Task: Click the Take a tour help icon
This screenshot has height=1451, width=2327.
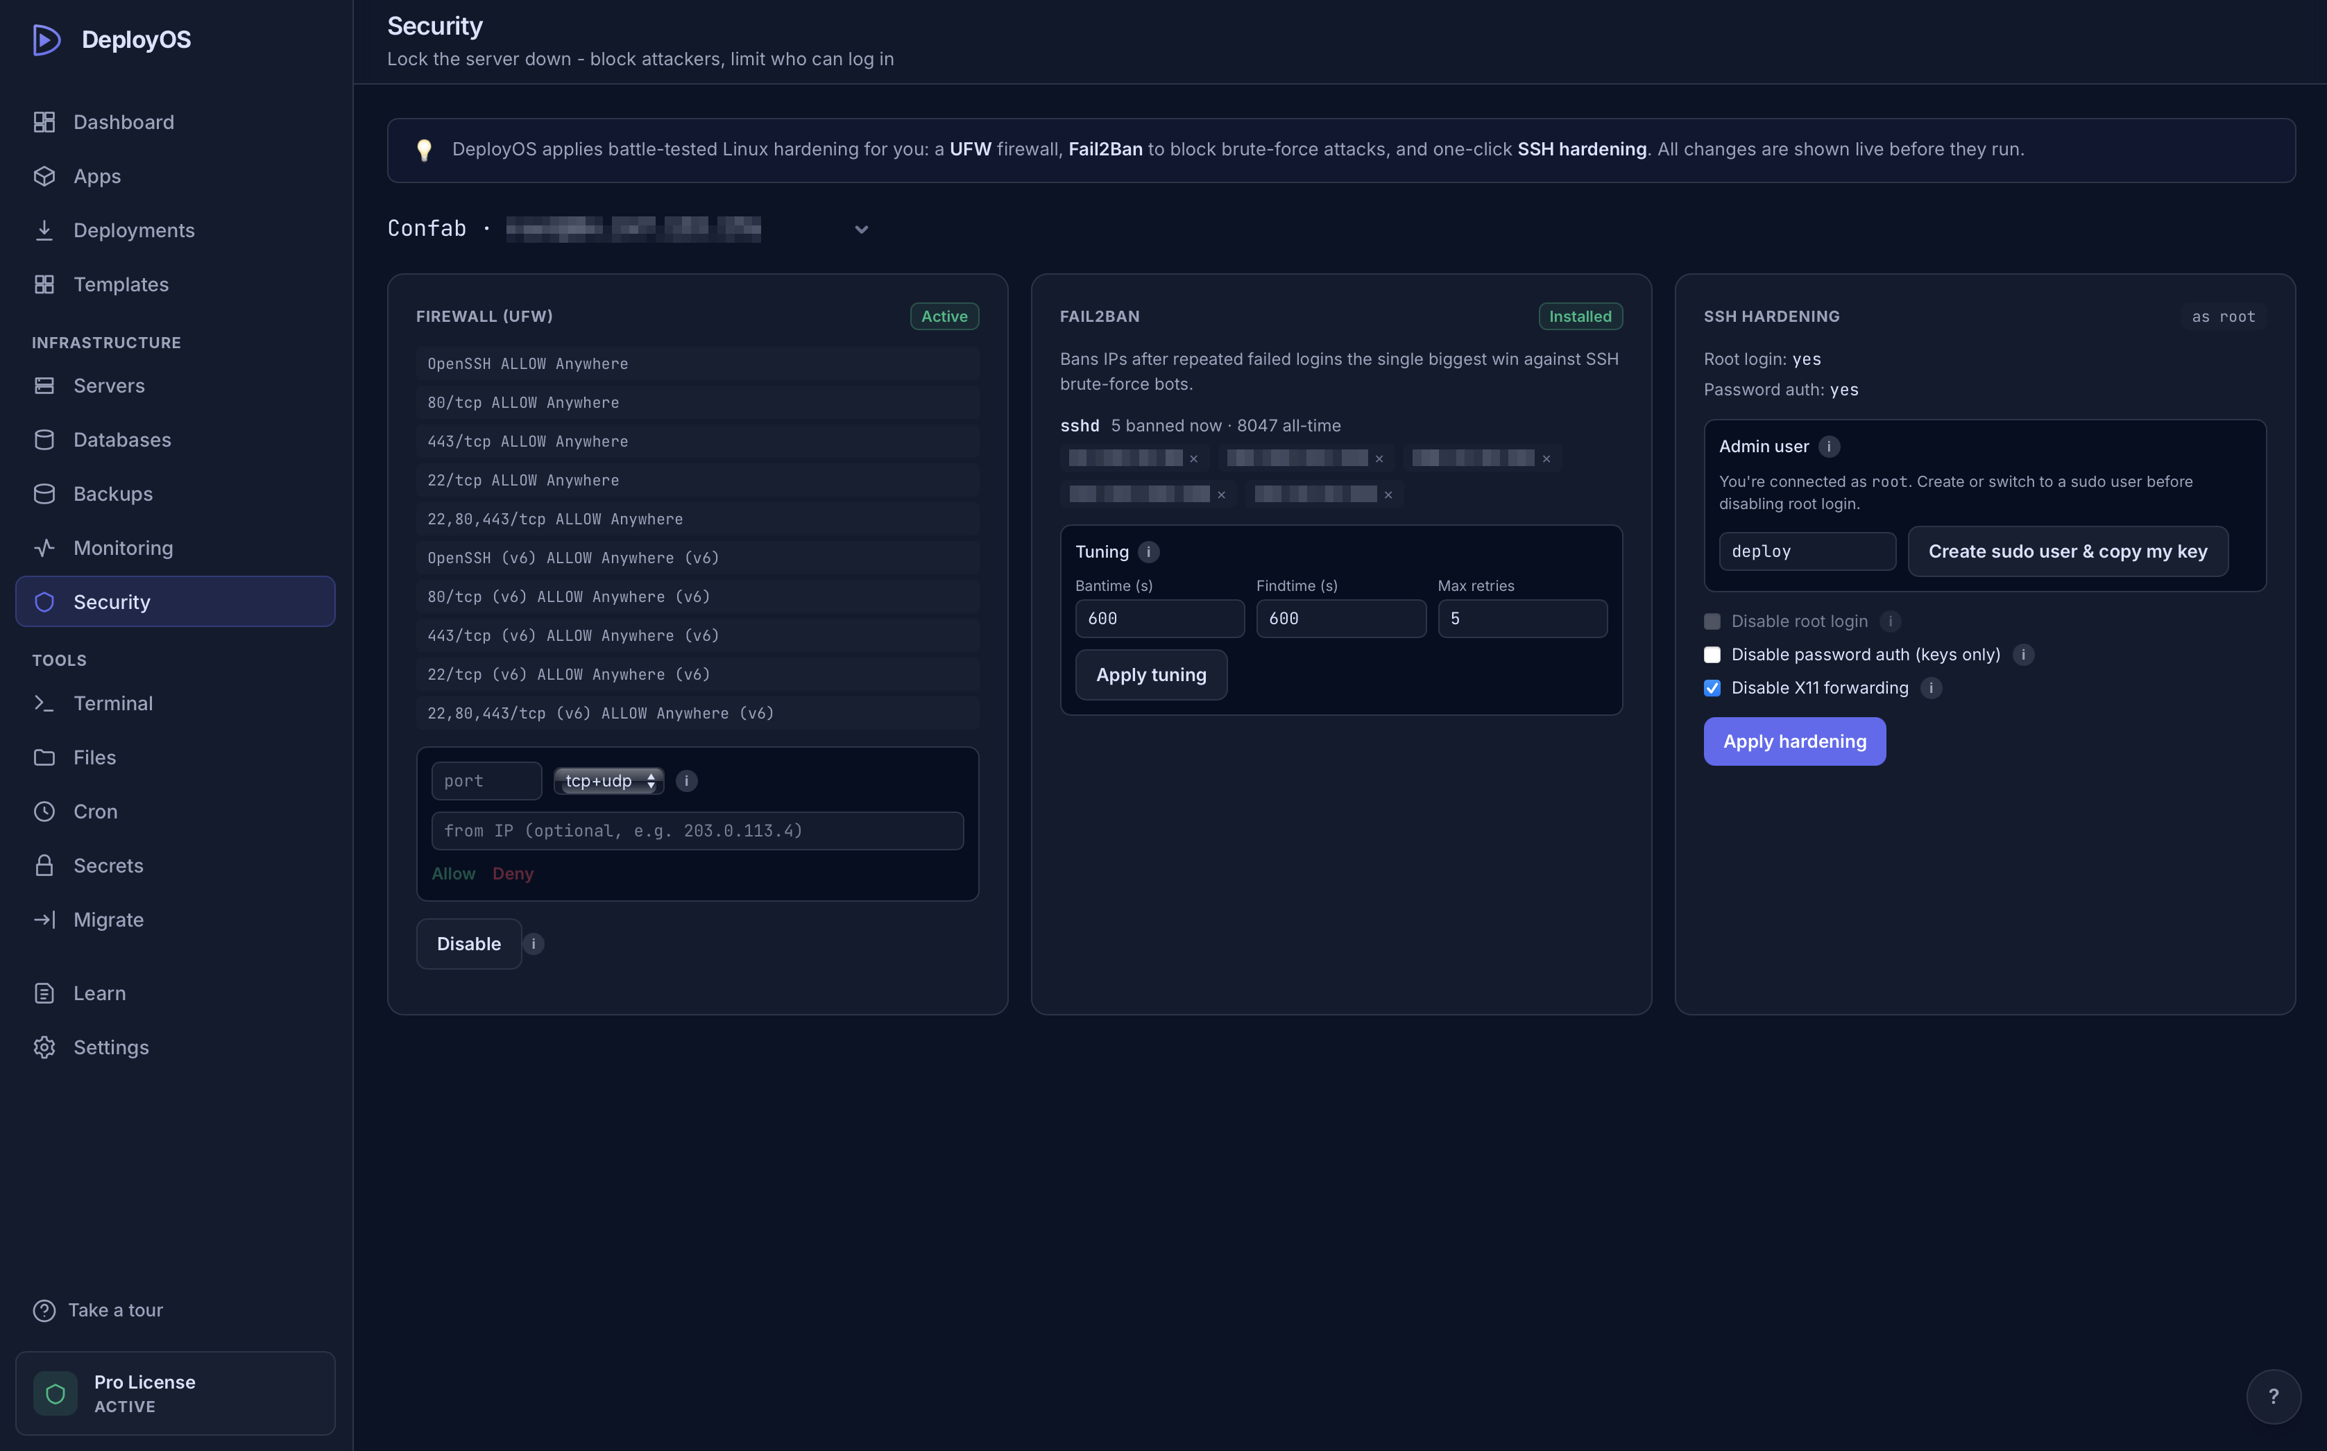Action: pyautogui.click(x=44, y=1310)
